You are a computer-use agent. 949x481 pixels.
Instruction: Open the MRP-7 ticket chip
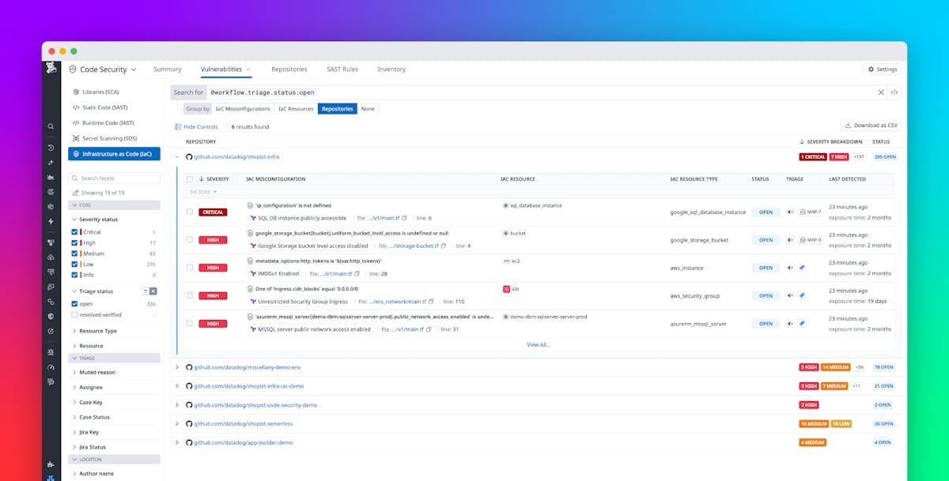pyautogui.click(x=811, y=212)
